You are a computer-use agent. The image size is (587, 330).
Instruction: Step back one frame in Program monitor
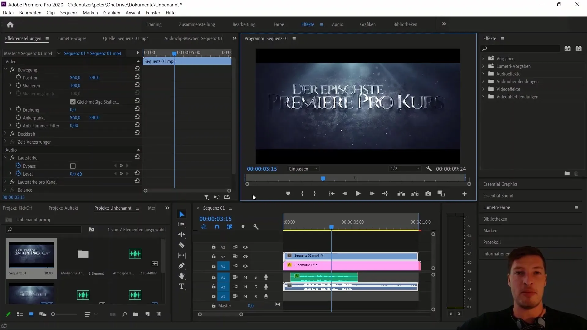tap(345, 194)
